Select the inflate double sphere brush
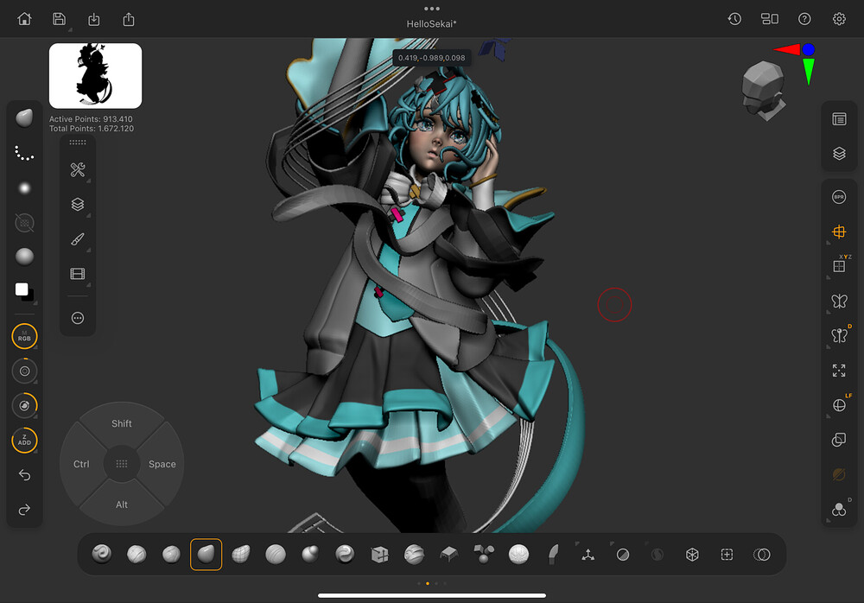864x603 pixels. click(310, 554)
